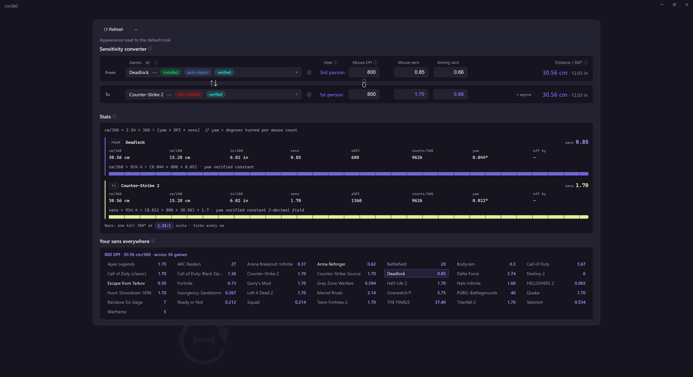The height and width of the screenshot is (377, 693).
Task: Select Fortnite in the games list
Action: point(206,283)
